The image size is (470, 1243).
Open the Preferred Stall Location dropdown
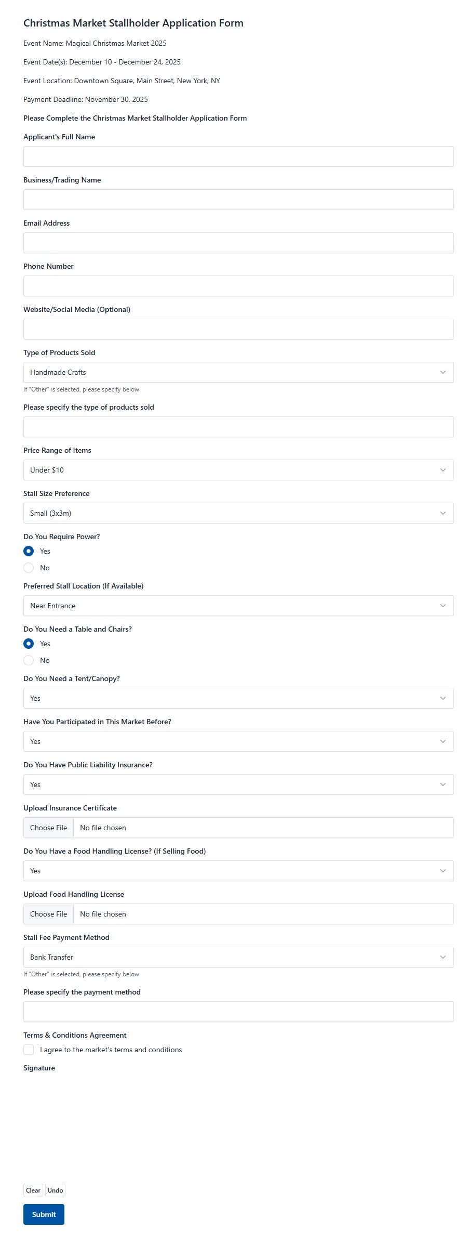tap(238, 606)
